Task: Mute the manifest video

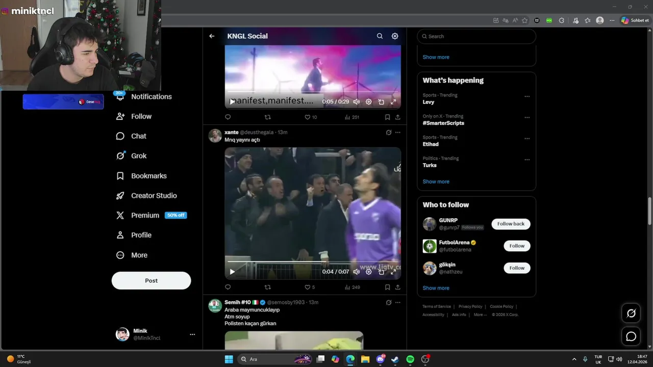Action: (x=356, y=101)
